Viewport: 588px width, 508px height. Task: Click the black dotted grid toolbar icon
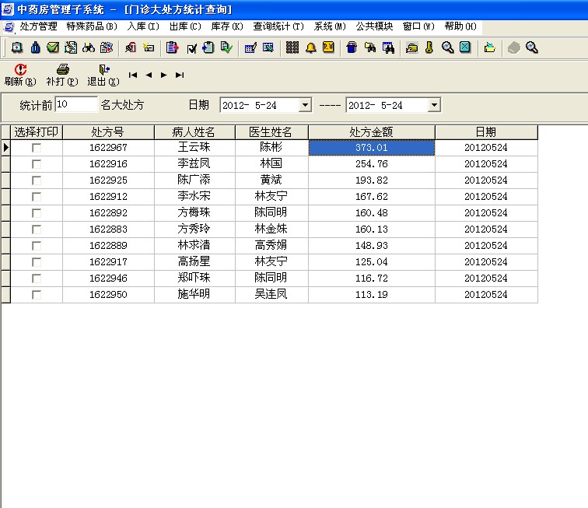point(292,47)
